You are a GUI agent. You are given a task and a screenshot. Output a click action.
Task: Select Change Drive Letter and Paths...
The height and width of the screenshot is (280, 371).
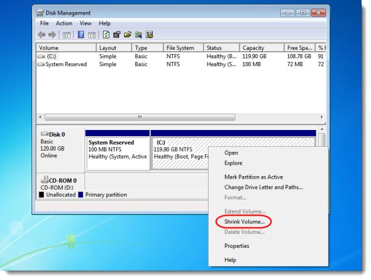pos(263,187)
